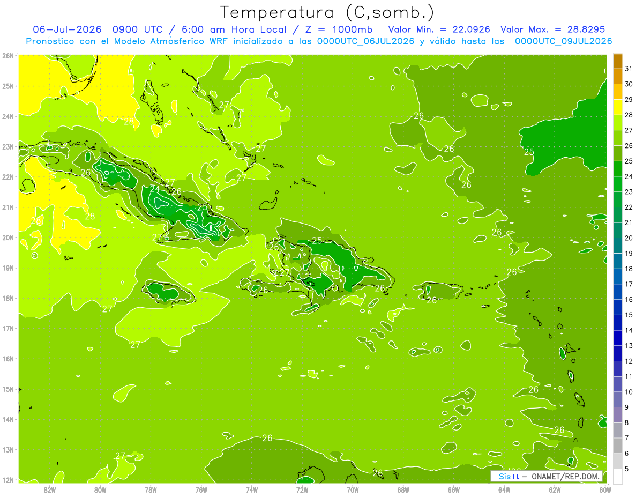Click the '31' label on the color scale
The height and width of the screenshot is (497, 643).
pos(629,69)
